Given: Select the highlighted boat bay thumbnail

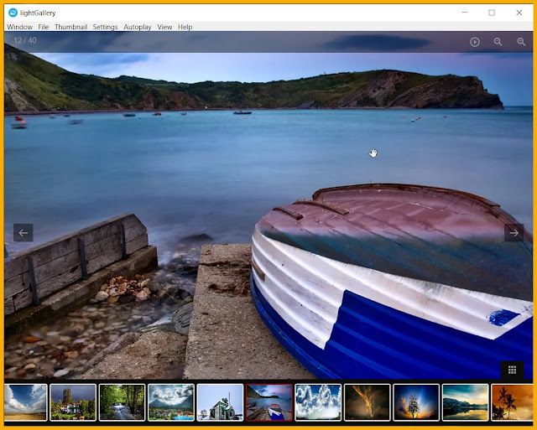Looking at the screenshot, I should 269,402.
